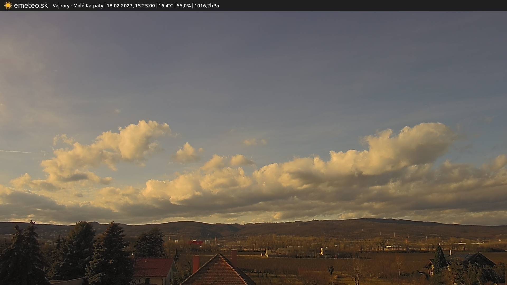Click the tall brick chimney beside tiled roof
This screenshot has height=285, width=507.
(x=196, y=264)
